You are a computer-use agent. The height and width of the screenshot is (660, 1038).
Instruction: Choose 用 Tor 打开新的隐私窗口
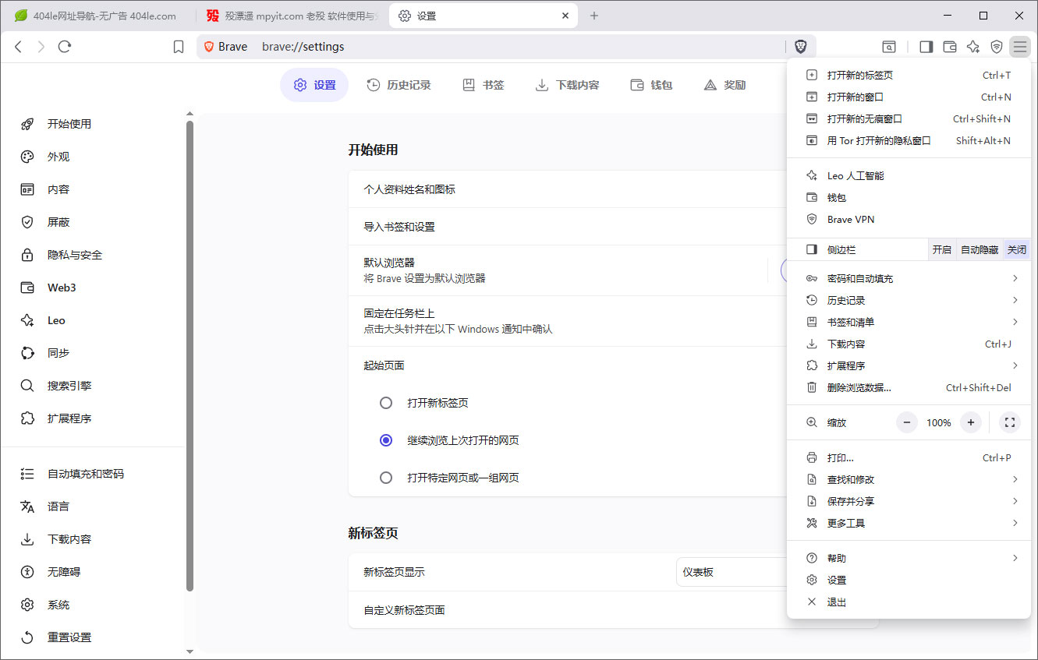pyautogui.click(x=909, y=140)
